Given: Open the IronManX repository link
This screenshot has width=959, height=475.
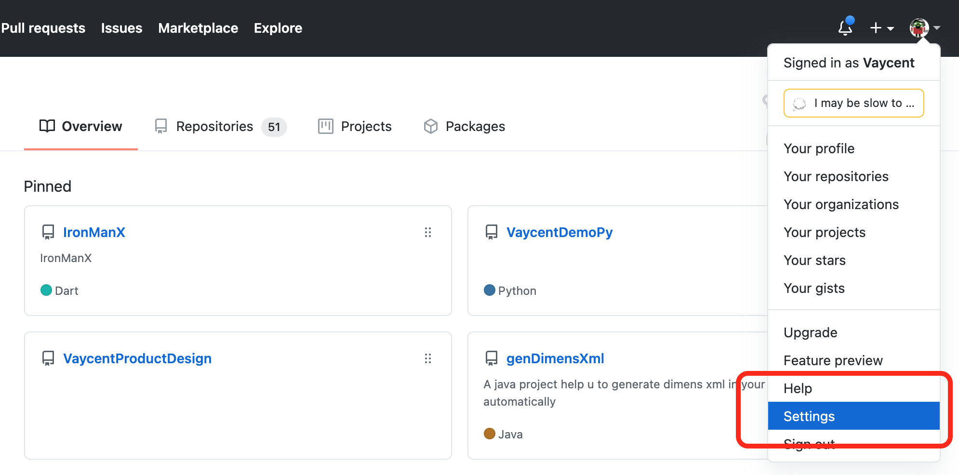Looking at the screenshot, I should pyautogui.click(x=94, y=232).
